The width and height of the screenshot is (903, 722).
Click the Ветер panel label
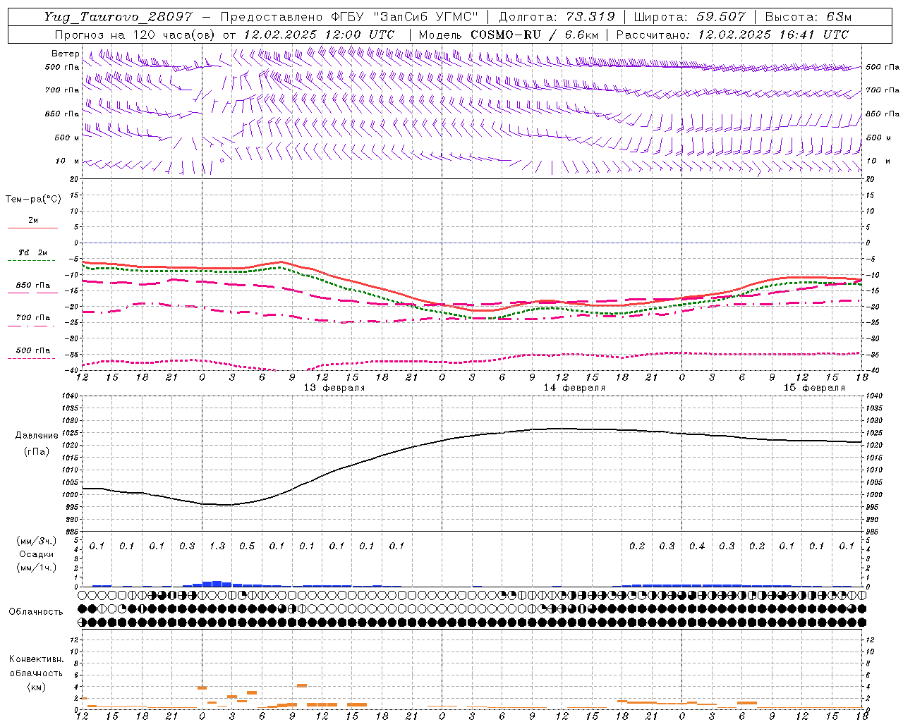pyautogui.click(x=65, y=54)
